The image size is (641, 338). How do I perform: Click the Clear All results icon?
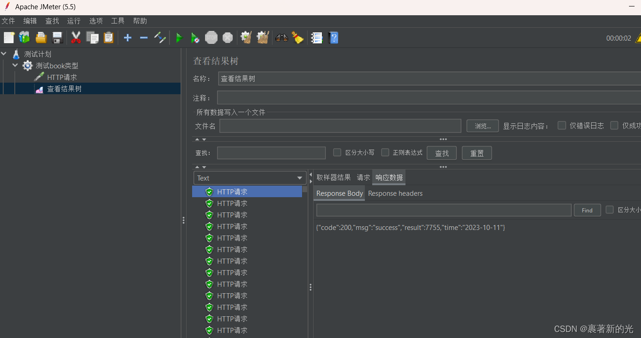[x=263, y=38]
